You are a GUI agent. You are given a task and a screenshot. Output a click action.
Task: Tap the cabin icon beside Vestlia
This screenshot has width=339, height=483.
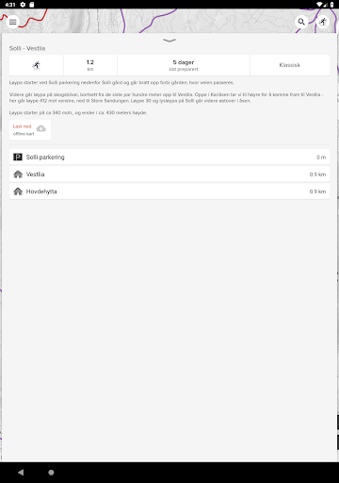tap(18, 175)
